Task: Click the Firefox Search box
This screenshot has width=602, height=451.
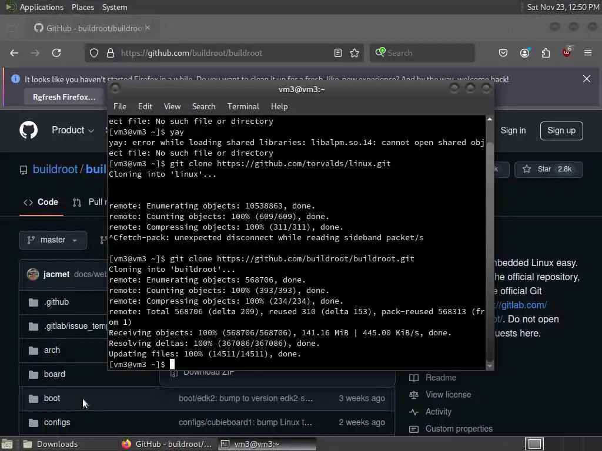Action: coord(422,53)
